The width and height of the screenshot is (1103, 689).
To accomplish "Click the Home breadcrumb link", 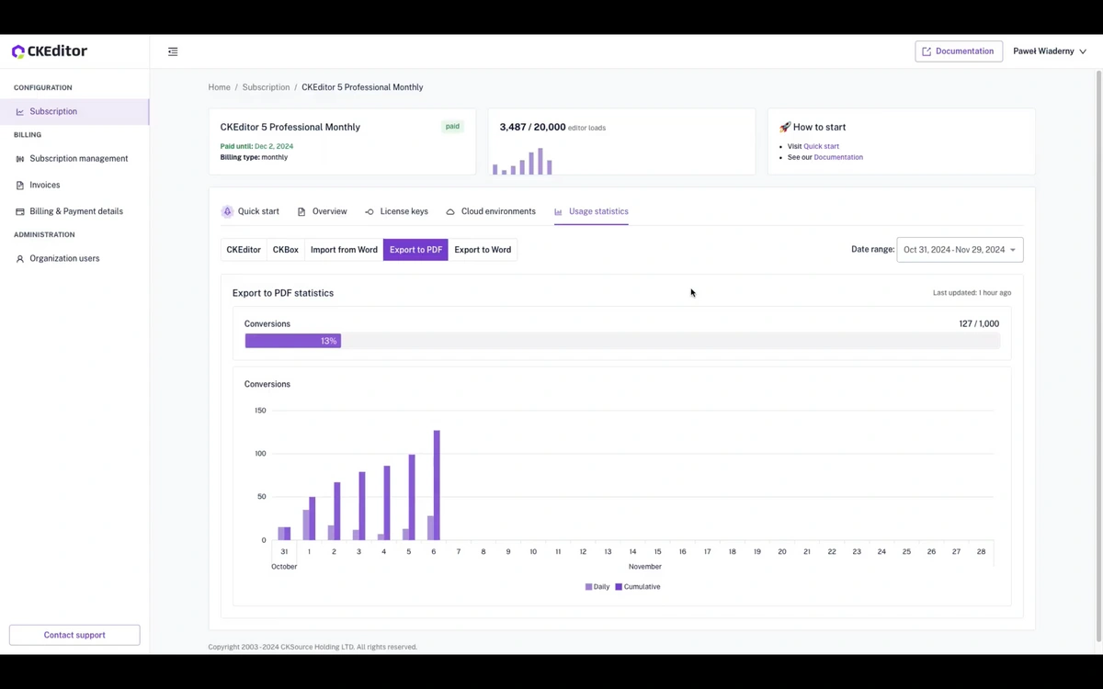I will [x=219, y=87].
